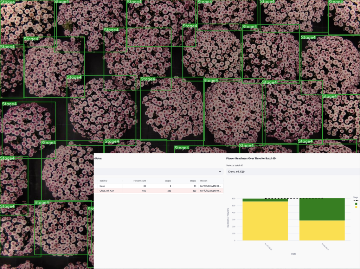Select the Mission column header
The height and width of the screenshot is (269, 360).
(x=204, y=181)
